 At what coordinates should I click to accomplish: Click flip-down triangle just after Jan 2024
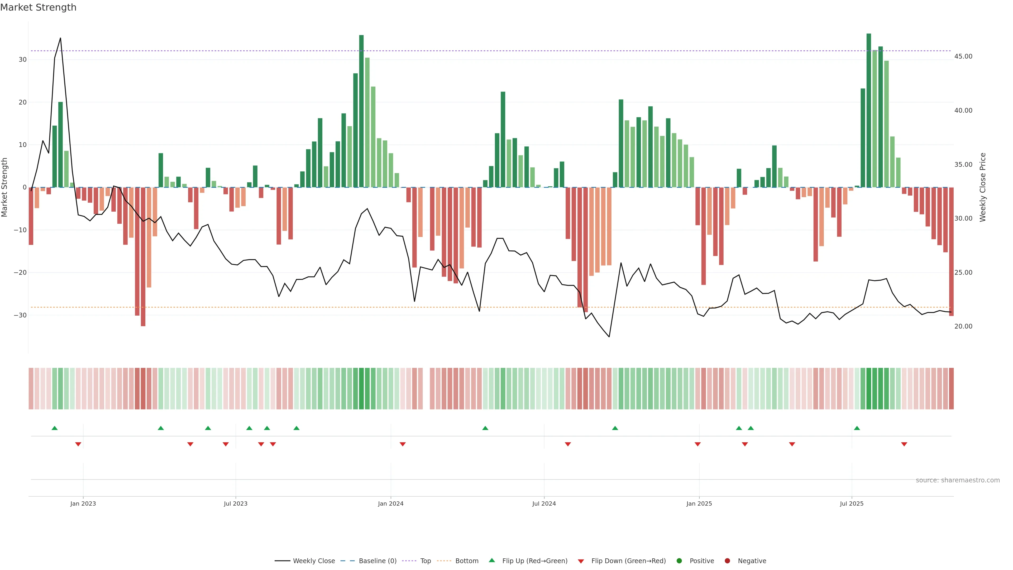(403, 444)
